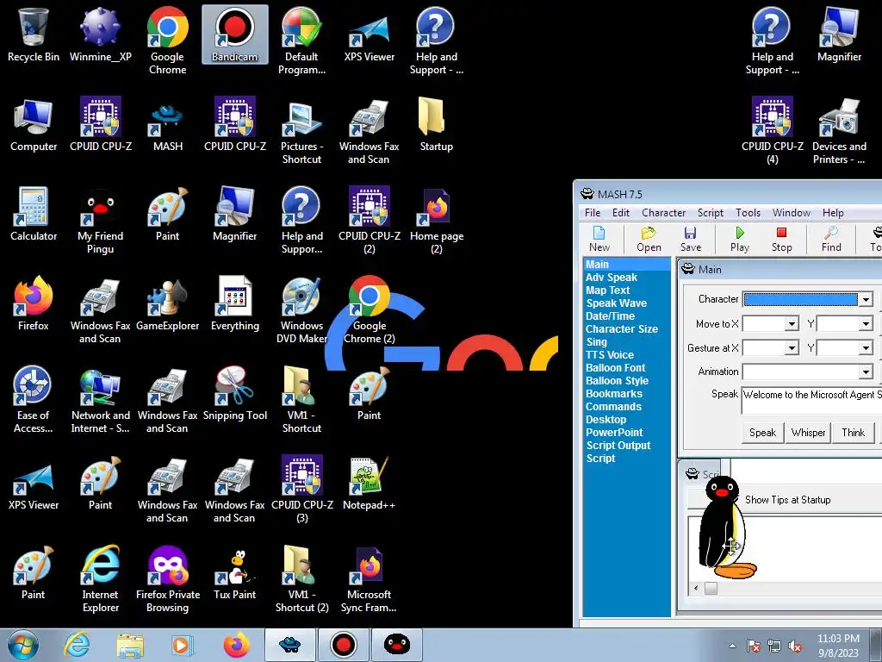This screenshot has width=882, height=662.
Task: Select the Microsoft Sync Framework desktop icon
Action: [369, 578]
